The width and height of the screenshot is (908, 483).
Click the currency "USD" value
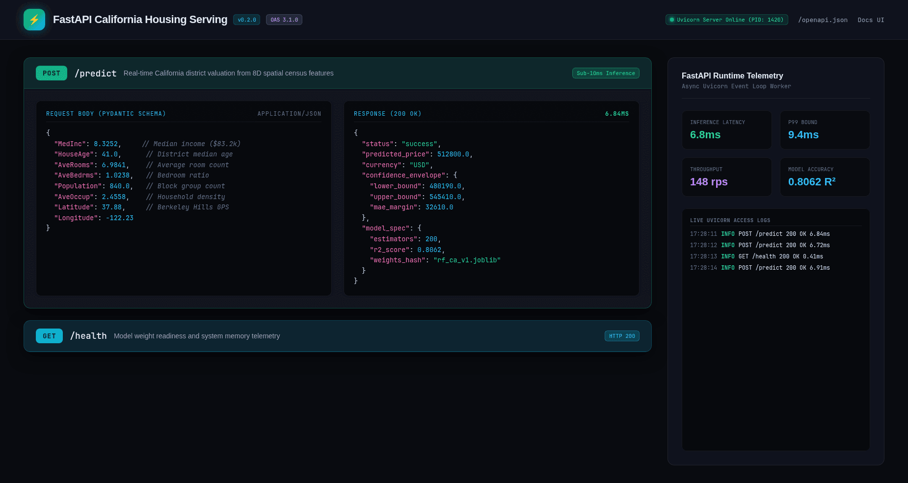pyautogui.click(x=420, y=165)
